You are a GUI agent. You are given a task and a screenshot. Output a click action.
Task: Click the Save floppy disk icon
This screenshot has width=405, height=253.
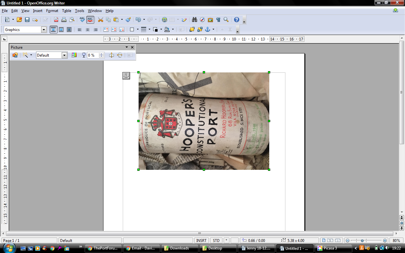27,20
